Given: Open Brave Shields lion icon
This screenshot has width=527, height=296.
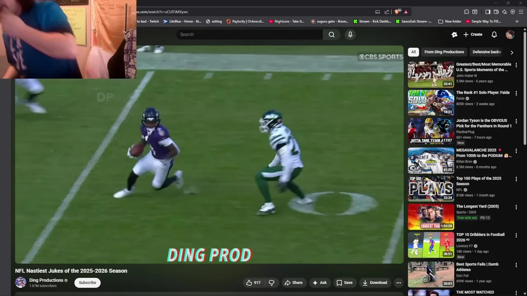Looking at the screenshot, I should coord(397,12).
